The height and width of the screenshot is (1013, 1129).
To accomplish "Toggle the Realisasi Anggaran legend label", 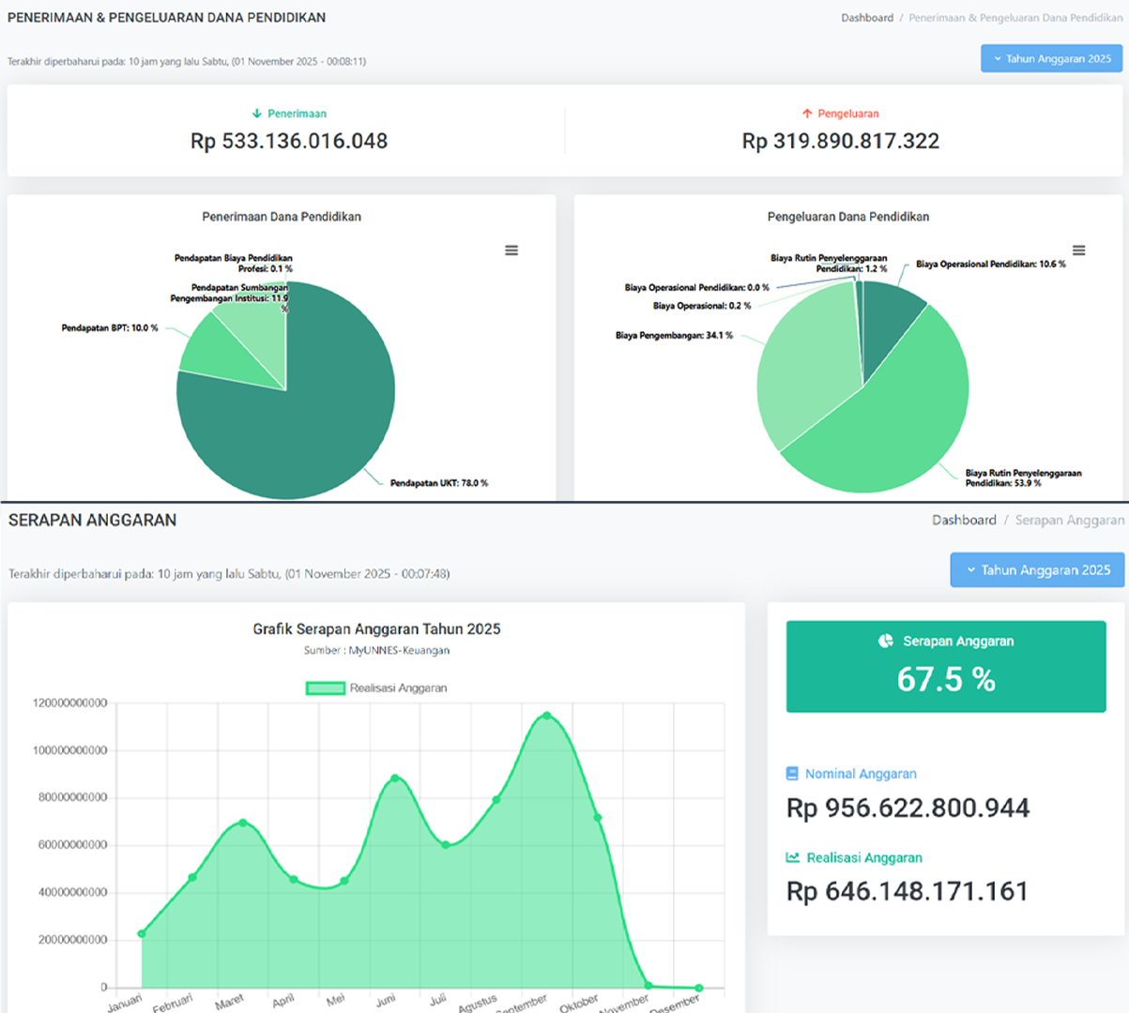I will click(x=398, y=688).
